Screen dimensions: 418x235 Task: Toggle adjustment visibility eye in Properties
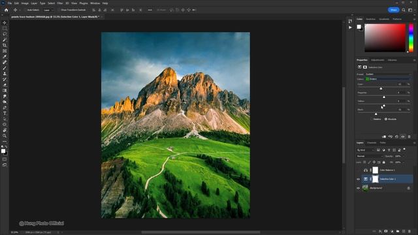click(x=403, y=136)
